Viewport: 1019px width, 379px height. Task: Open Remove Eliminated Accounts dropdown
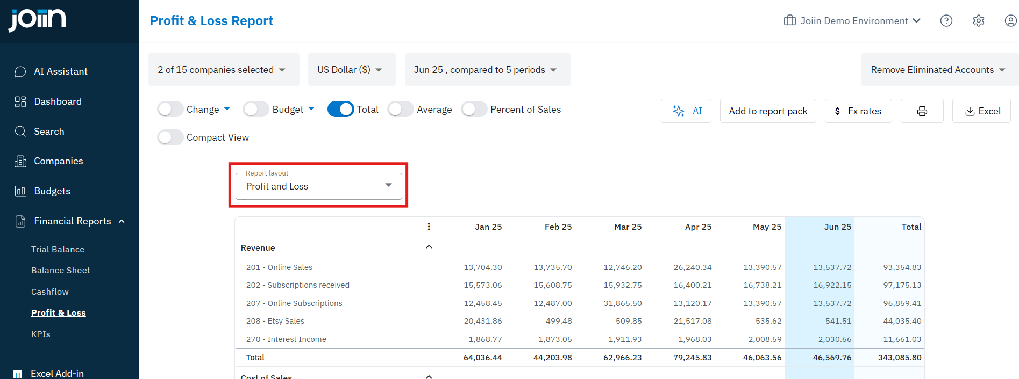939,70
